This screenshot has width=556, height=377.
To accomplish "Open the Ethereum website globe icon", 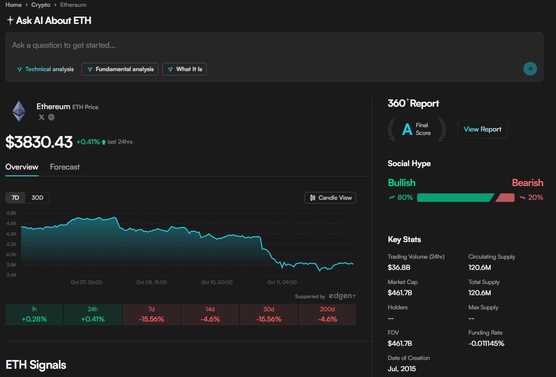I will [51, 117].
